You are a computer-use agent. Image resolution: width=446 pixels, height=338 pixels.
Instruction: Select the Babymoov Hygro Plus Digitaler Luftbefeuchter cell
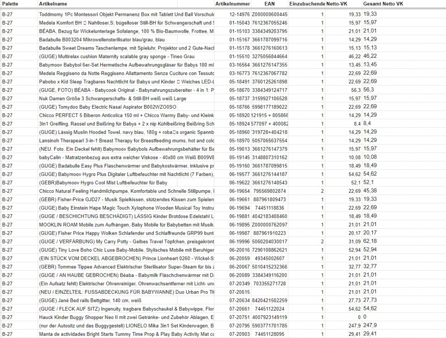tap(127, 174)
